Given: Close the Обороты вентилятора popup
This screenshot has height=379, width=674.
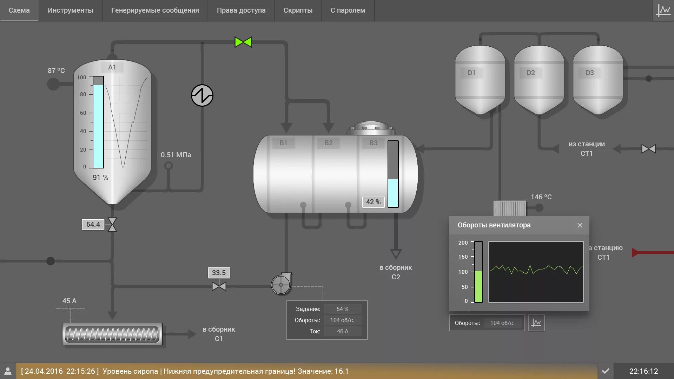Looking at the screenshot, I should 580,225.
